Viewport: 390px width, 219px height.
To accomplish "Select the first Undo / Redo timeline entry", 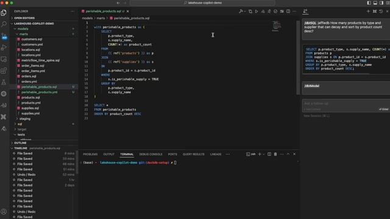I will pyautogui.click(x=26, y=175).
